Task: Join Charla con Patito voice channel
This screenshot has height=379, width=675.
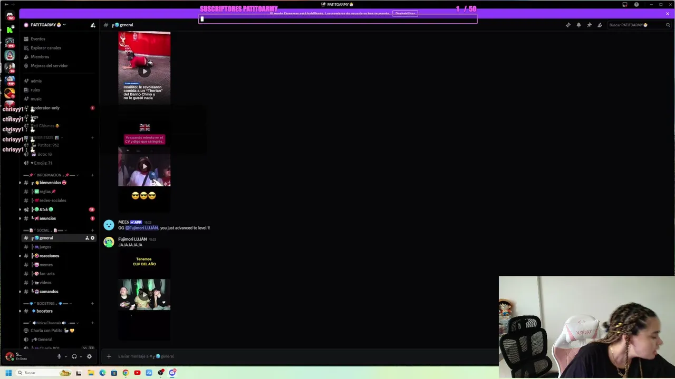Action: [x=59, y=331]
